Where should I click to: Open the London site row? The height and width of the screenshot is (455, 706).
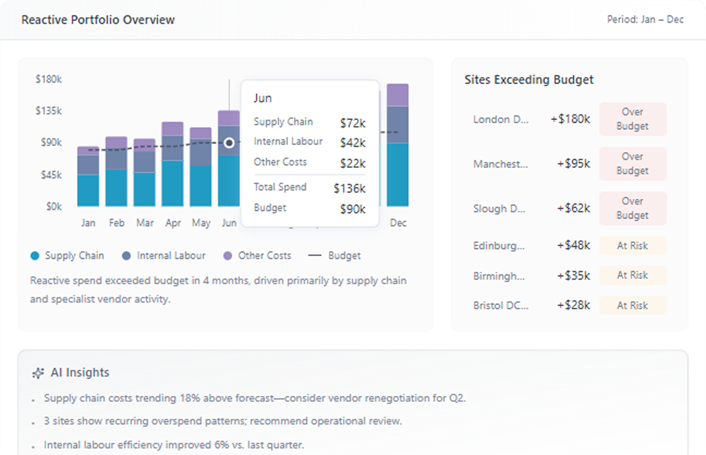[x=500, y=119]
